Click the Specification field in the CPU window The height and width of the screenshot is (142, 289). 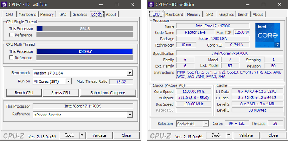229,53
